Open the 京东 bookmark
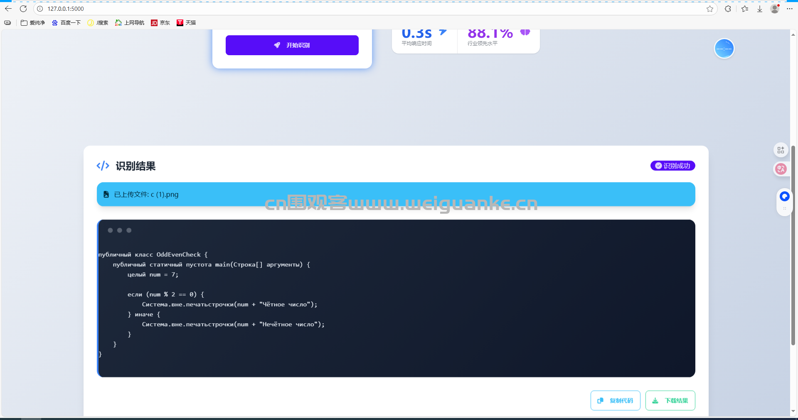This screenshot has width=798, height=420. pyautogui.click(x=160, y=23)
